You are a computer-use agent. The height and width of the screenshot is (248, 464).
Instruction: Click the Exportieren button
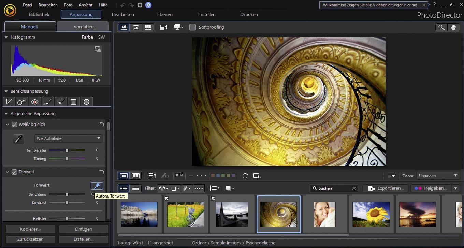385,188
